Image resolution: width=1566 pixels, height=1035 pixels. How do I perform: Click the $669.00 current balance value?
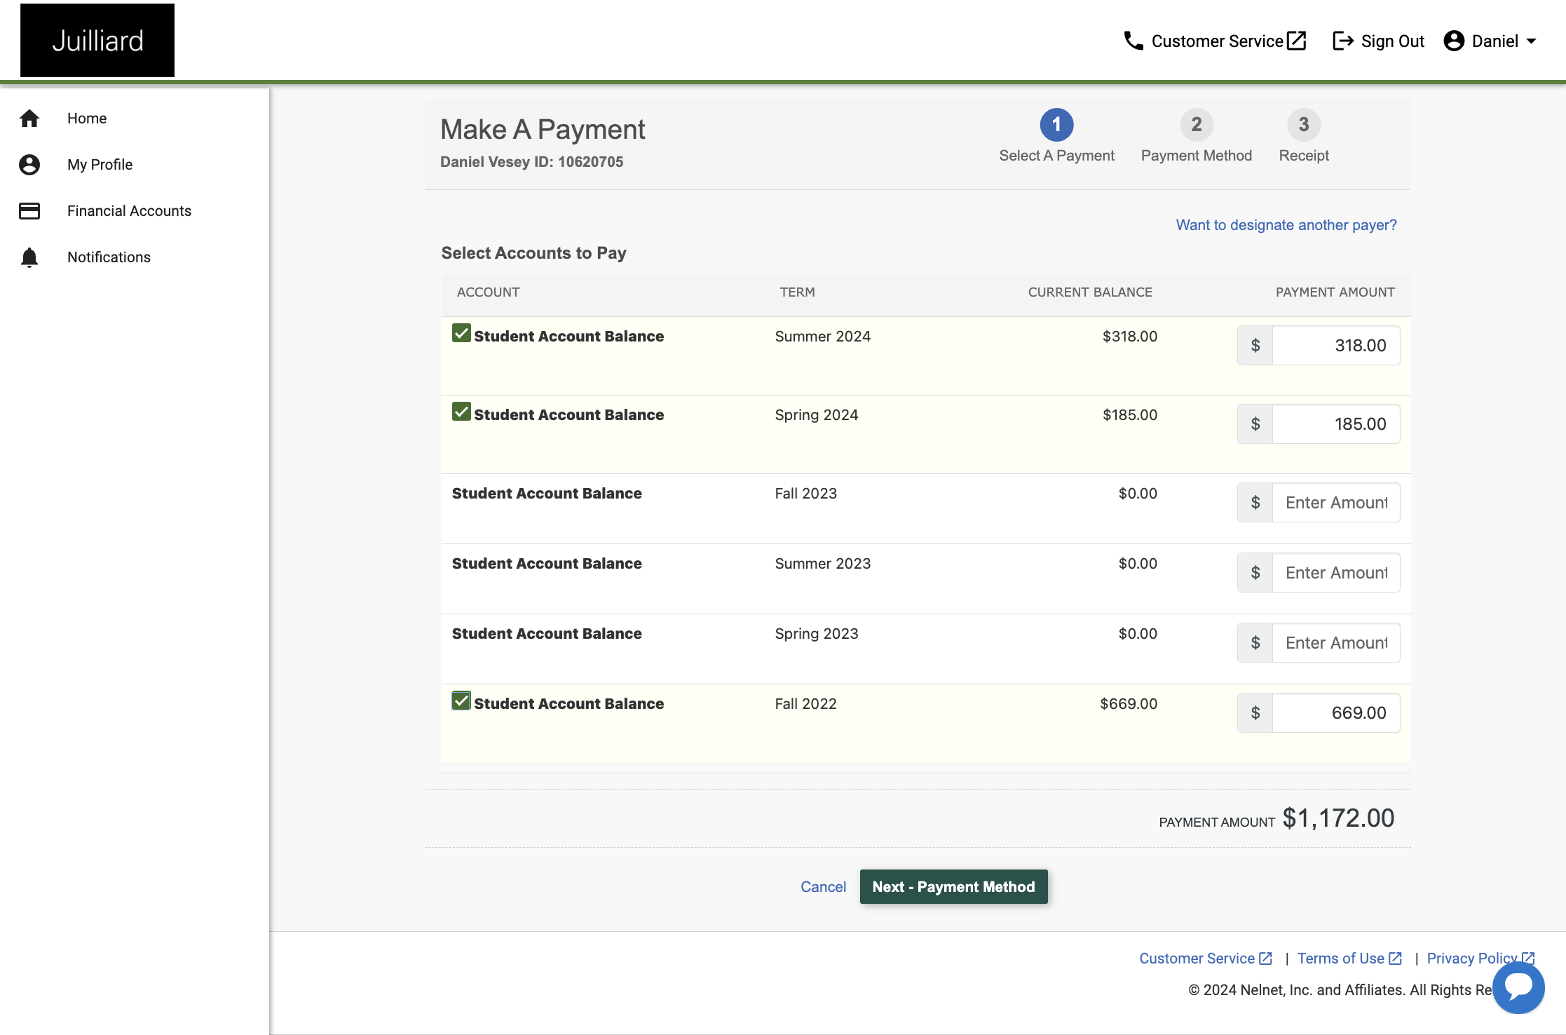coord(1129,704)
